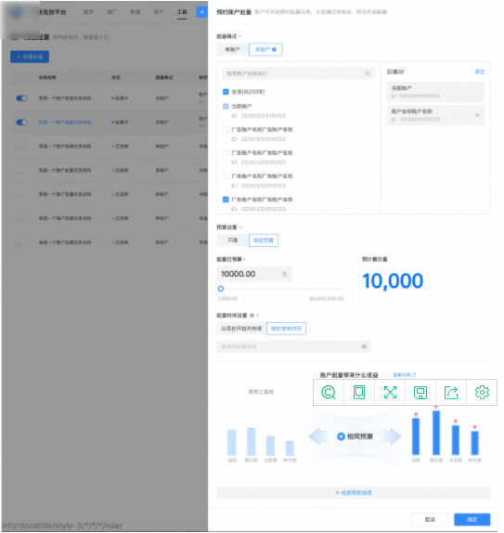Click the green tablet device icon
Image resolution: width=504 pixels, height=533 pixels.
pyautogui.click(x=359, y=392)
